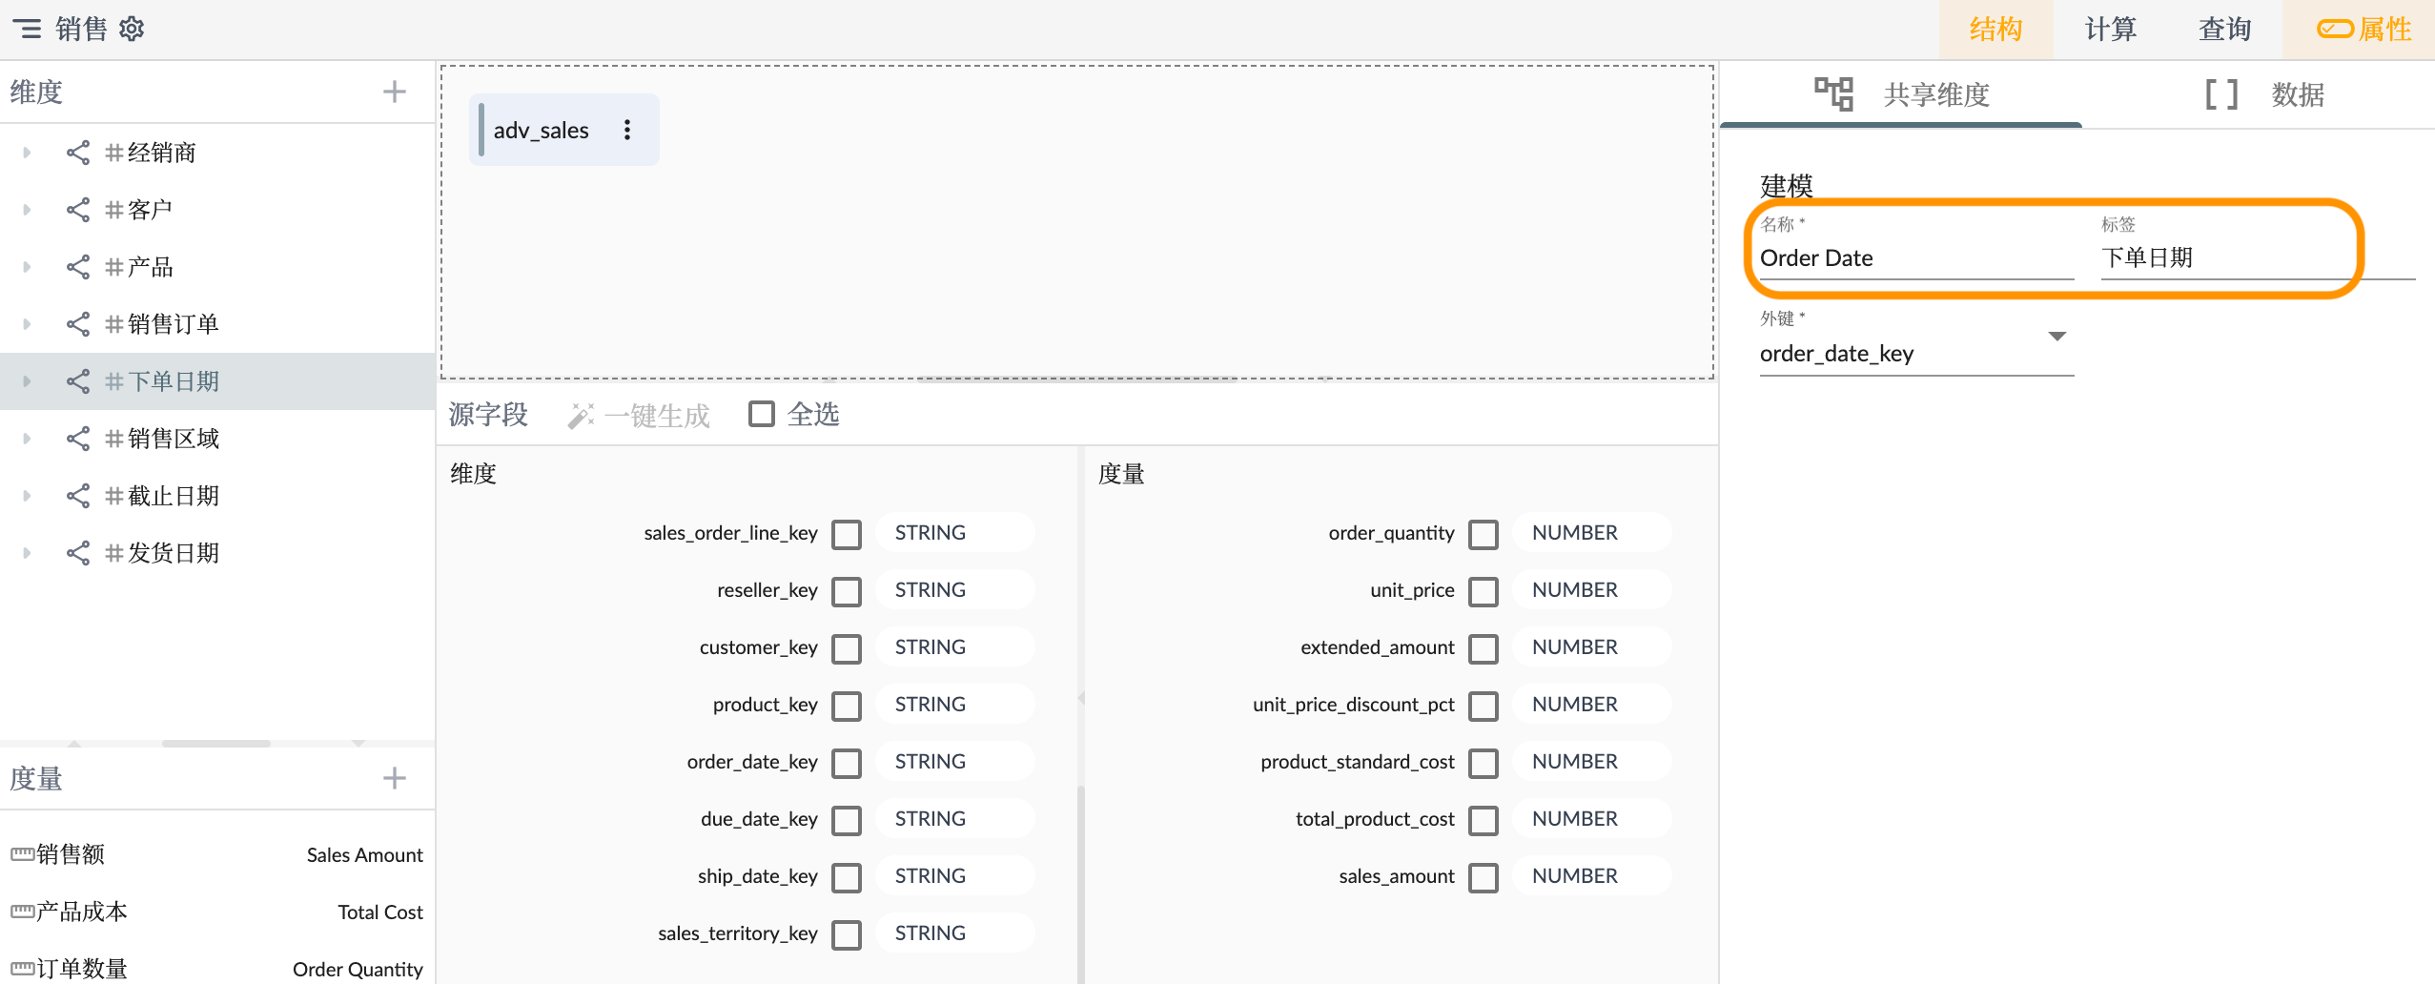Enable the unit_price measure checkbox

pos(1483,591)
